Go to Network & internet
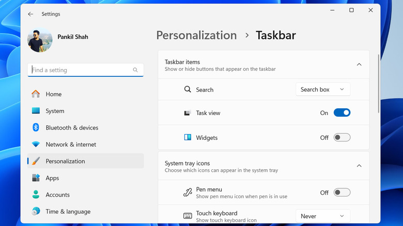 coord(85,144)
